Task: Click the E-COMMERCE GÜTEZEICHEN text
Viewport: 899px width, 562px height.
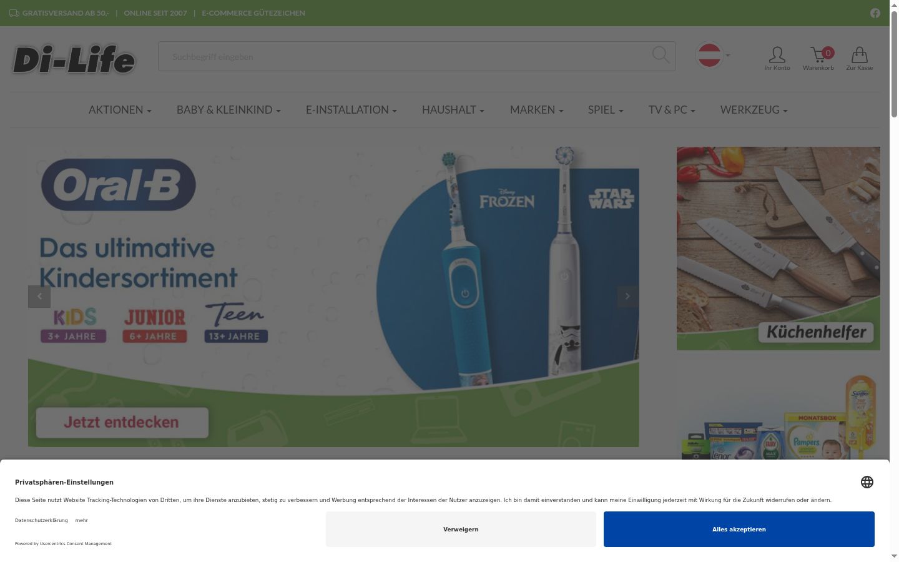Action: coord(253,13)
